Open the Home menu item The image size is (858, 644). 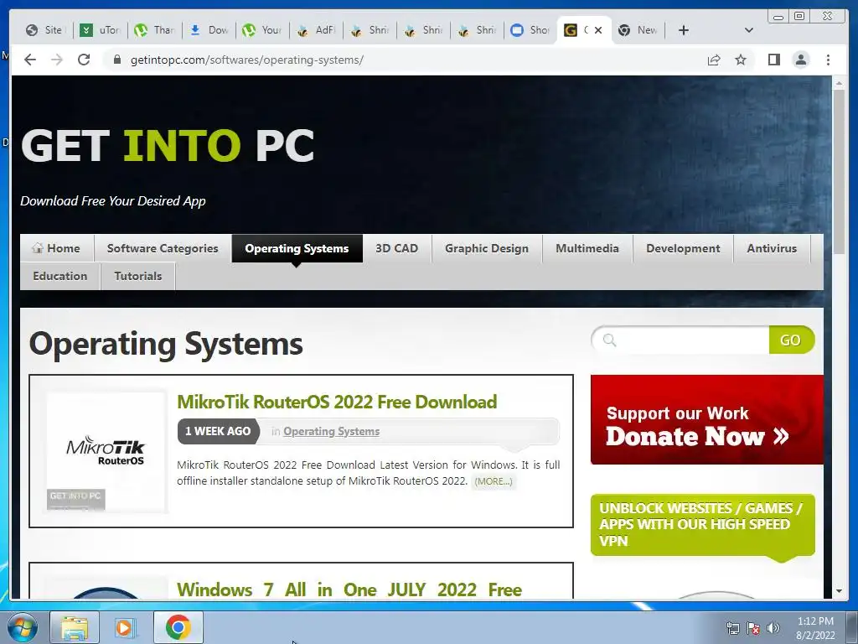(x=57, y=248)
